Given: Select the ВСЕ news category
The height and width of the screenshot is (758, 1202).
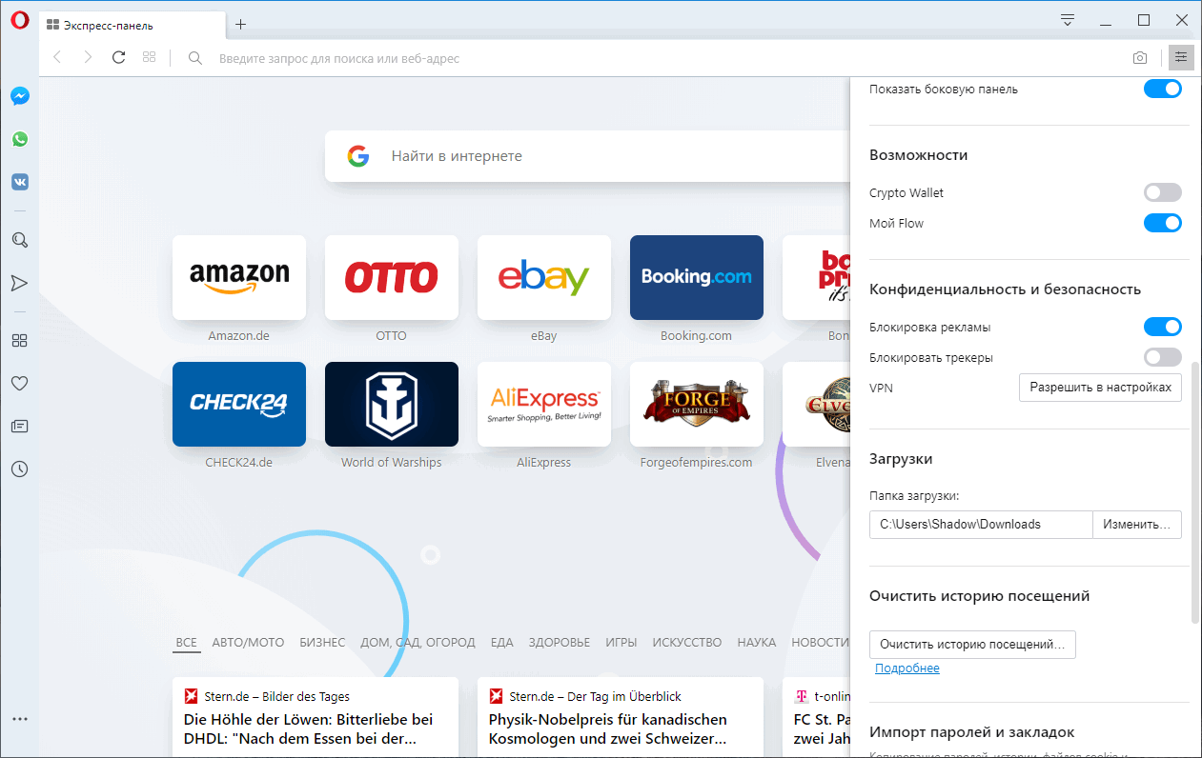Looking at the screenshot, I should click(x=187, y=643).
